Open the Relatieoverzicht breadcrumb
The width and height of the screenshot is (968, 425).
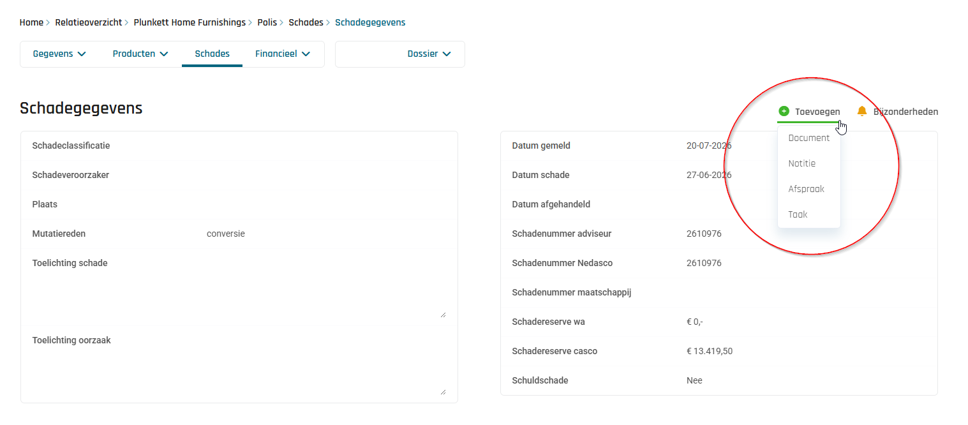click(x=88, y=22)
